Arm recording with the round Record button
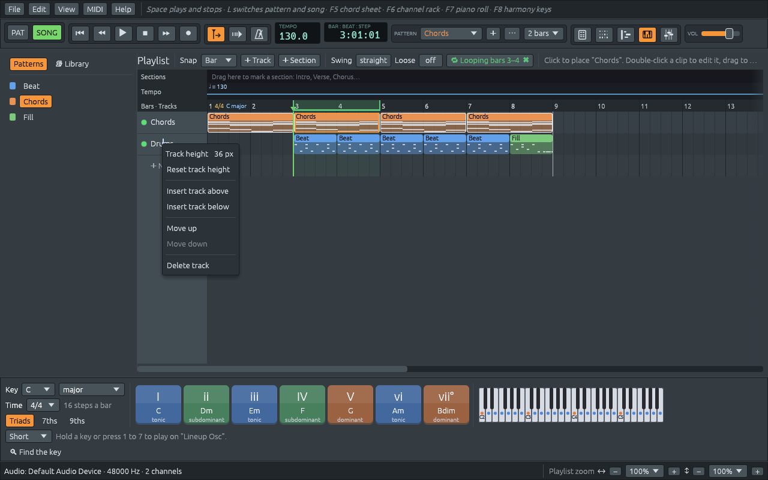Viewport: 768px width, 480px height. tap(188, 34)
